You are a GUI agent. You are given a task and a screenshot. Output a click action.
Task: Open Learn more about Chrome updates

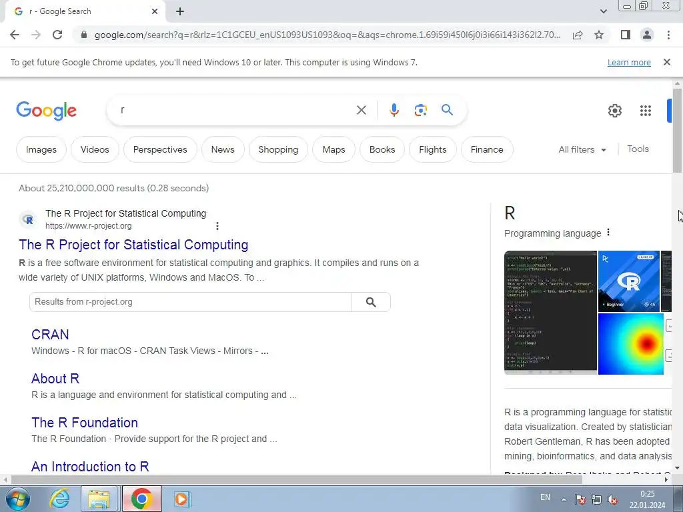(629, 62)
